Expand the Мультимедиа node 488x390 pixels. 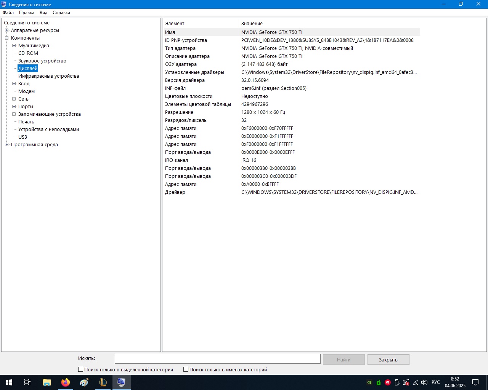pyautogui.click(x=14, y=46)
